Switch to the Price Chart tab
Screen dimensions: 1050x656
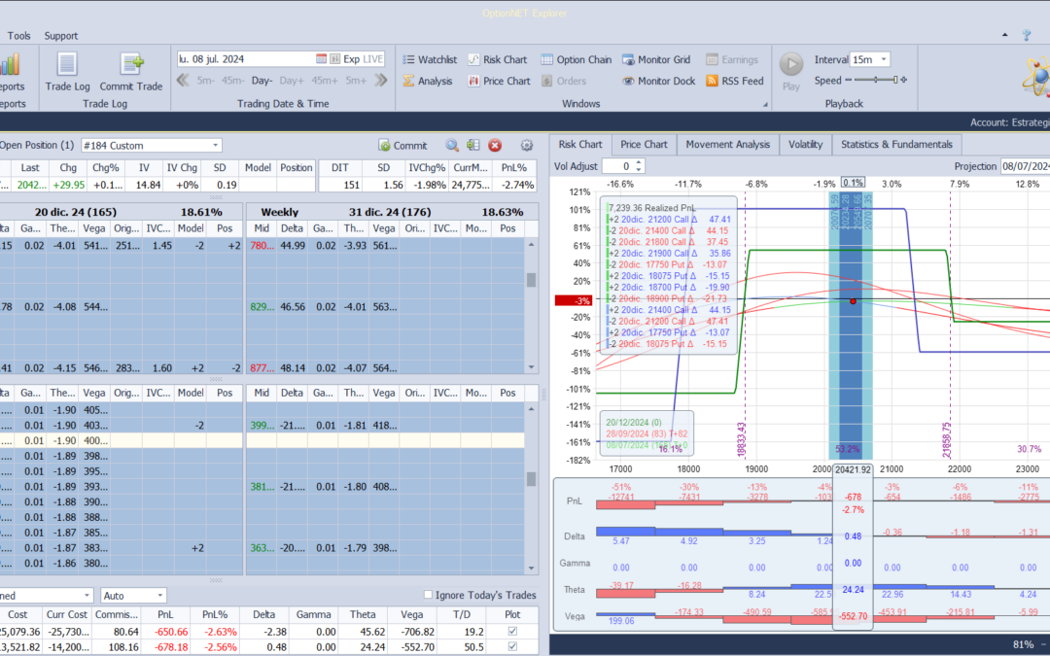coord(644,145)
